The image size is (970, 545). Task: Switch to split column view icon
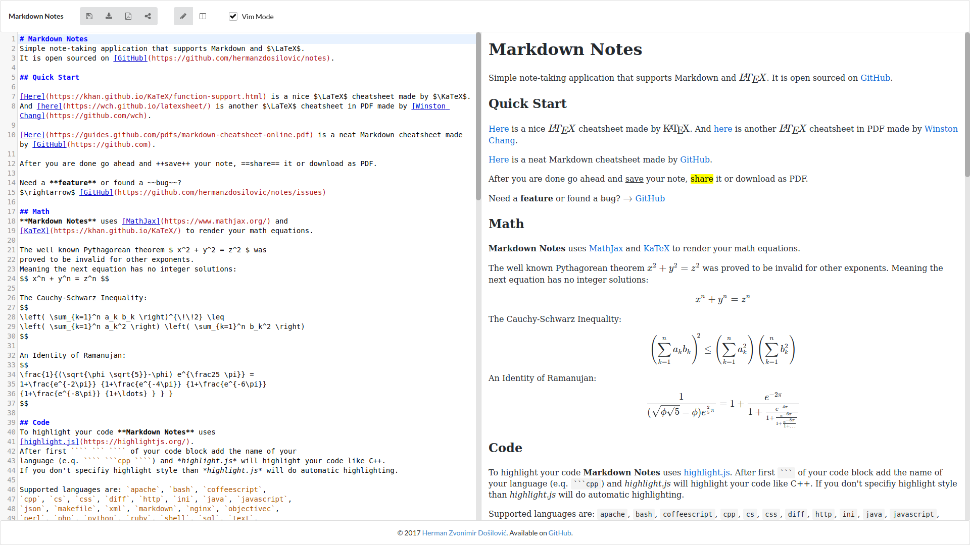(x=203, y=16)
